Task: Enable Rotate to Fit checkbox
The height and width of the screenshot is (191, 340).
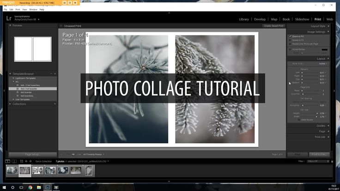Action: 290,40
